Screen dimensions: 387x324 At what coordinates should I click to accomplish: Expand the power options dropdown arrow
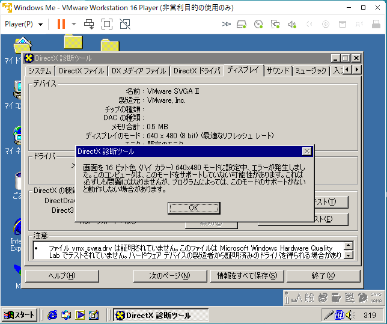(x=74, y=24)
